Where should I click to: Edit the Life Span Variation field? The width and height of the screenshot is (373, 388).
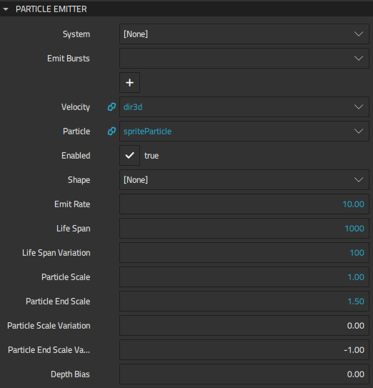point(244,252)
